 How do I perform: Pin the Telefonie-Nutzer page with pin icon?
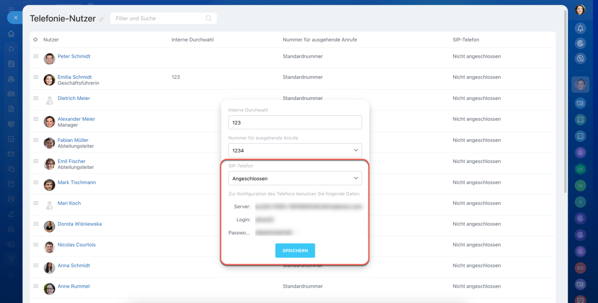101,20
